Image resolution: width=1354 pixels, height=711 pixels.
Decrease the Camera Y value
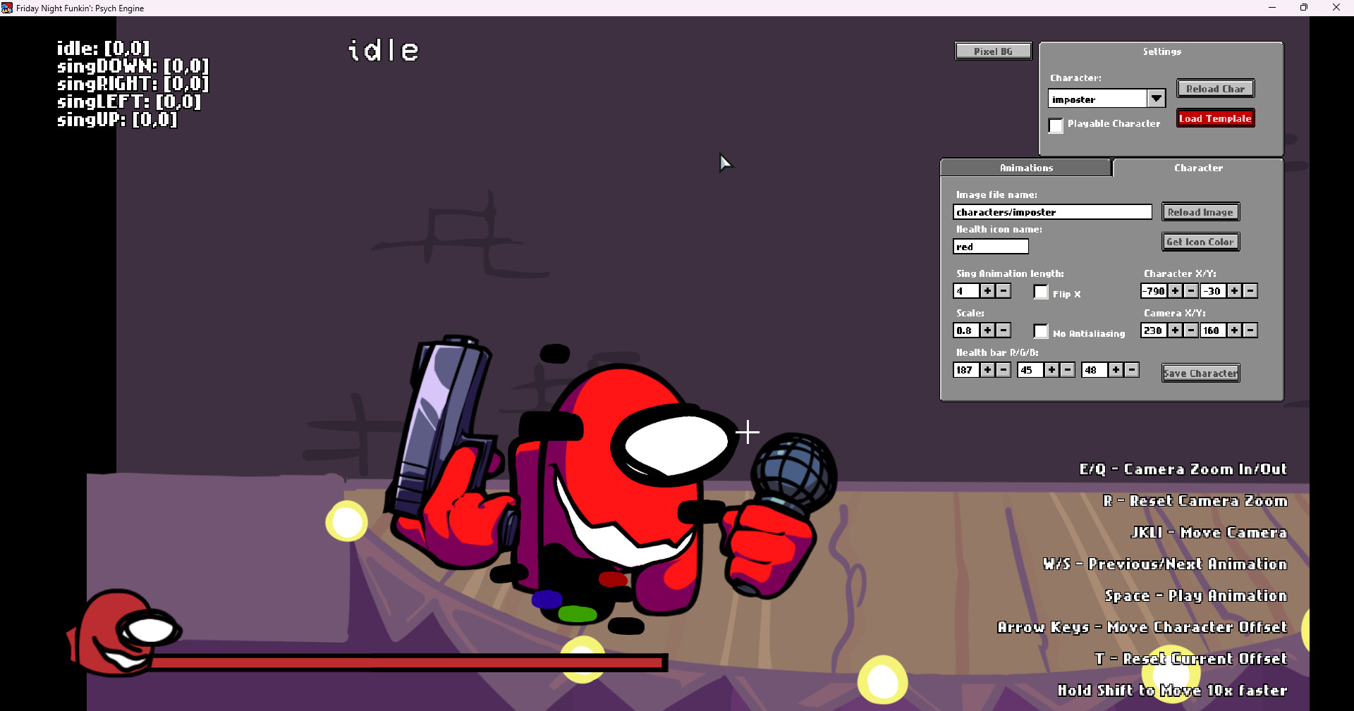coord(1250,330)
